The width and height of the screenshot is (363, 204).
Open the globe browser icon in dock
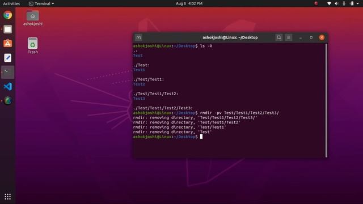click(x=7, y=101)
